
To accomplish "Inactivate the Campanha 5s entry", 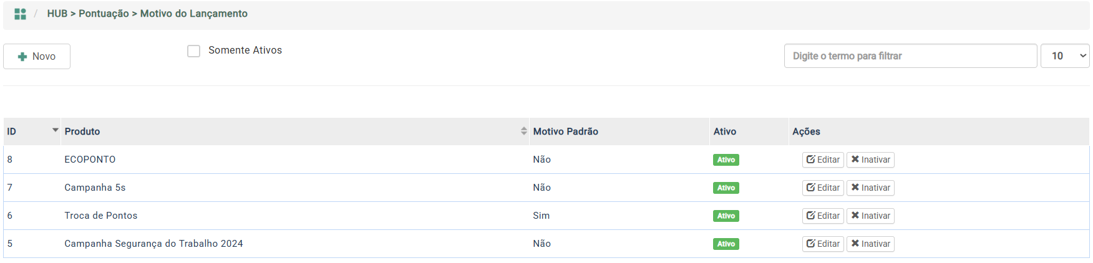I will [870, 188].
